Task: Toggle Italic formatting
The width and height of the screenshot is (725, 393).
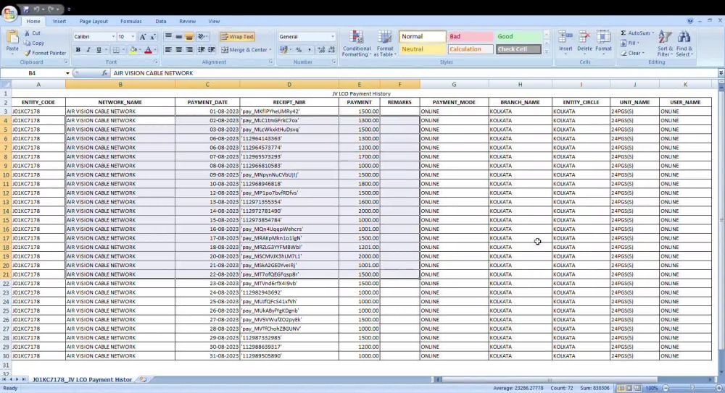Action: (88, 49)
